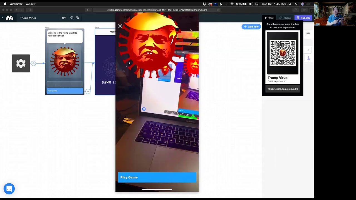The image size is (356, 200).
Task: Click the AirPlay mirroring menu bar icon
Action: [x=215, y=4]
